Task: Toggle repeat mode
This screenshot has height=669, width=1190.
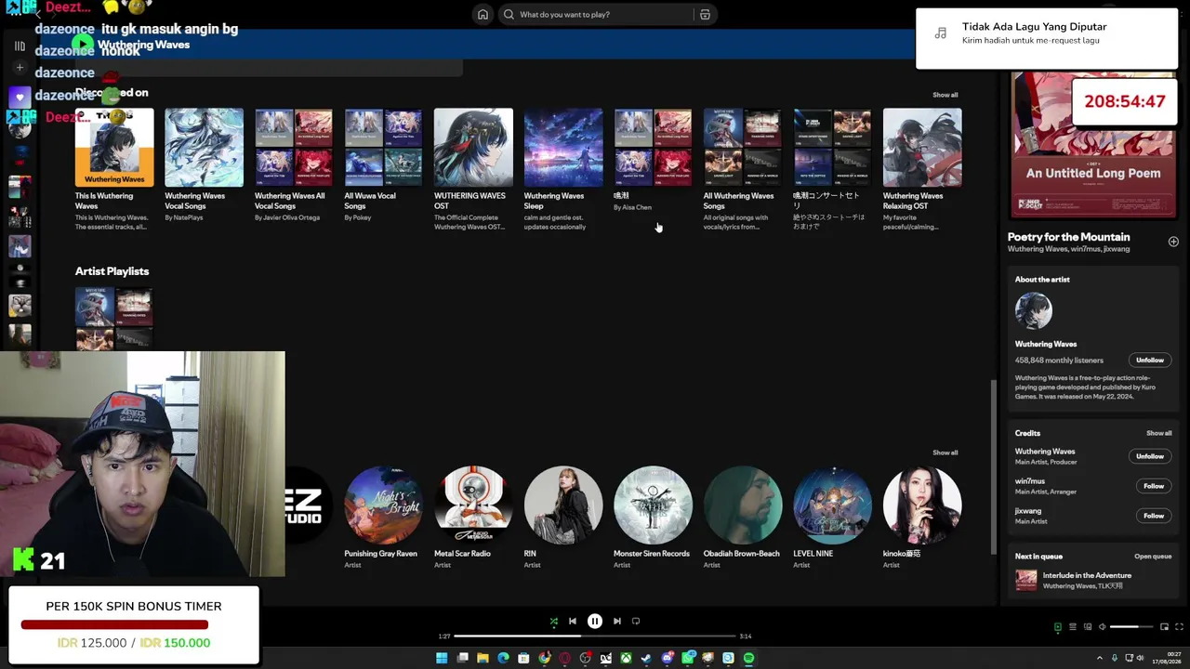Action: [x=636, y=622]
